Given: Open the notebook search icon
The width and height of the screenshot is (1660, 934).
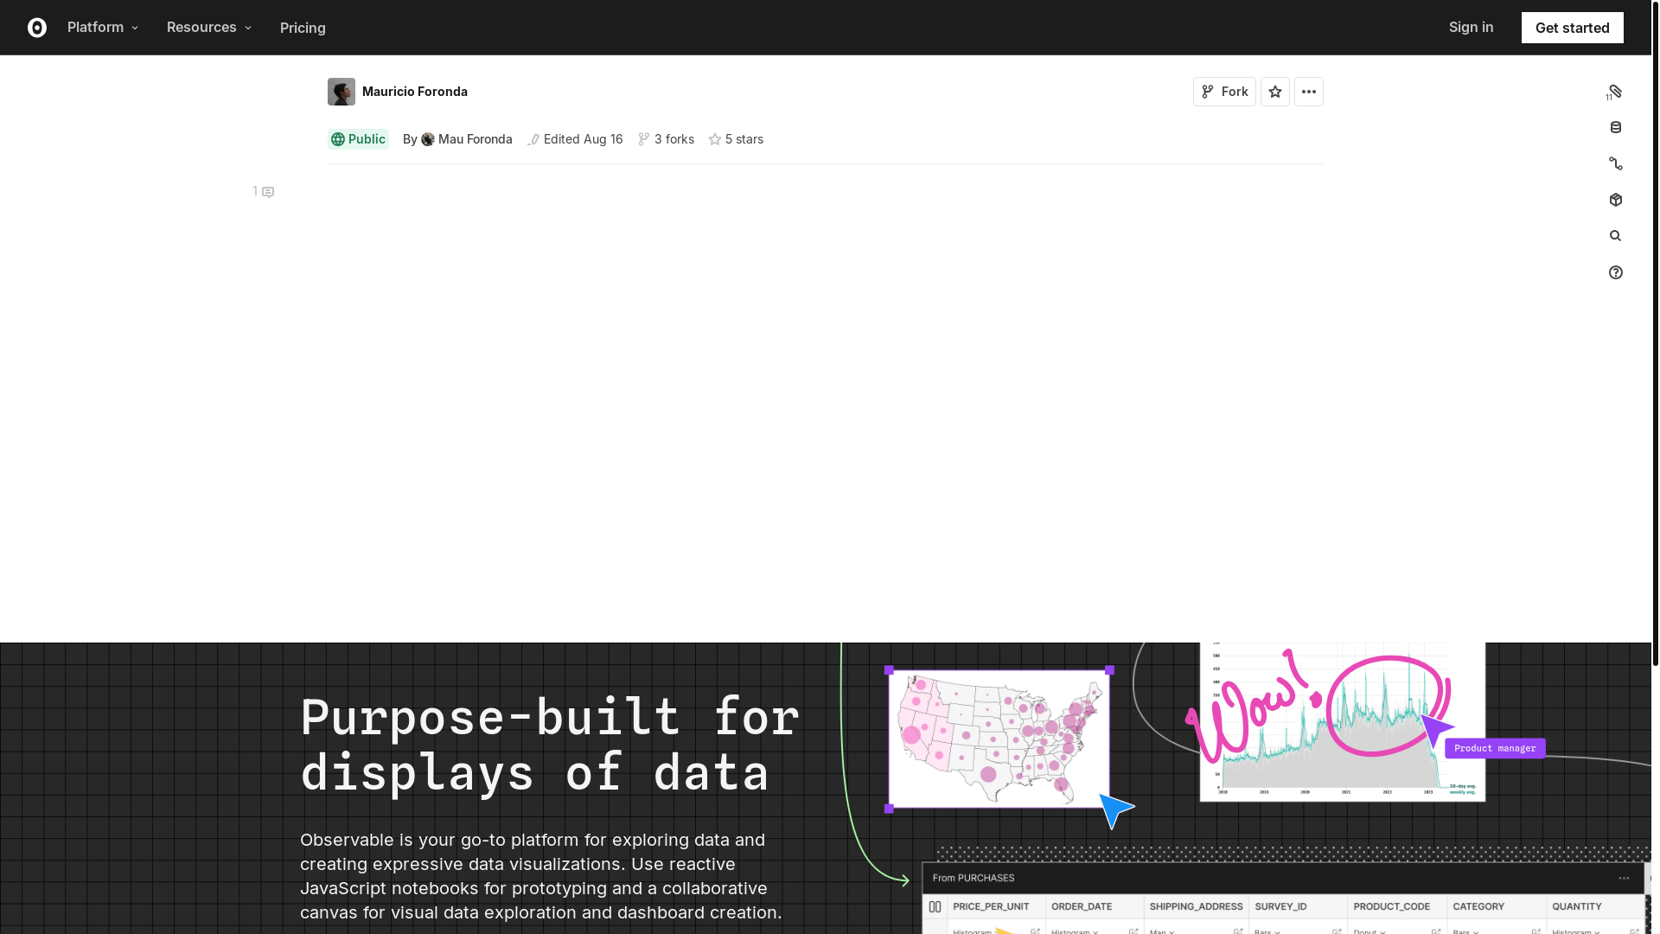Looking at the screenshot, I should point(1615,236).
